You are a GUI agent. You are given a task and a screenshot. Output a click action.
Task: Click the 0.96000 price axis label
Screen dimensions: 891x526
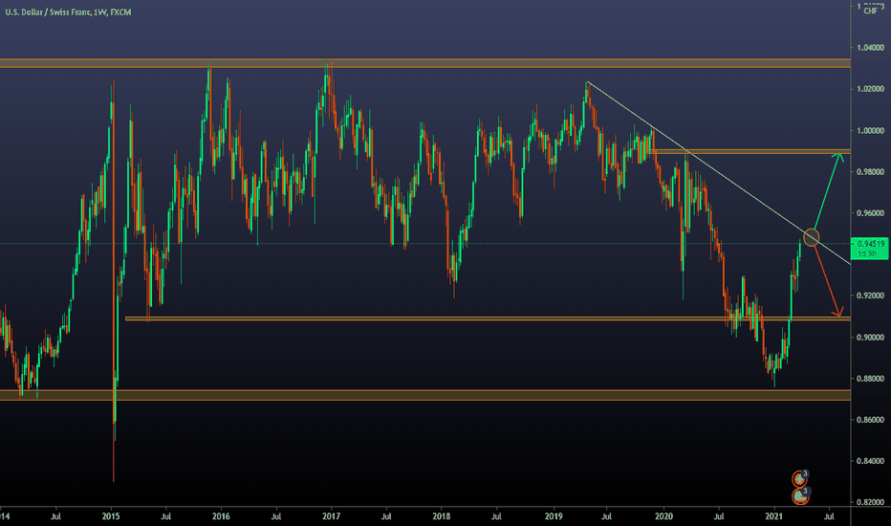tap(871, 213)
